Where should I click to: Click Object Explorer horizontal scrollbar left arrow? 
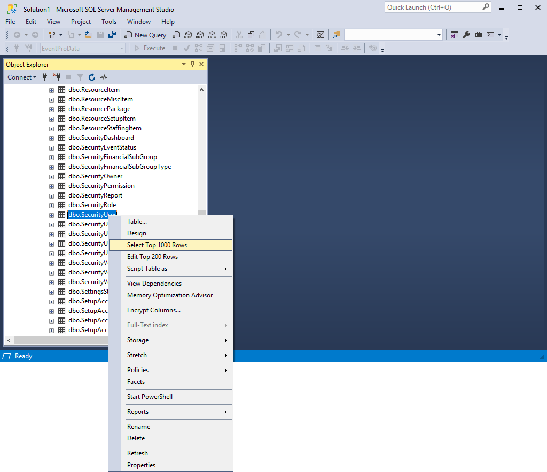tap(9, 340)
